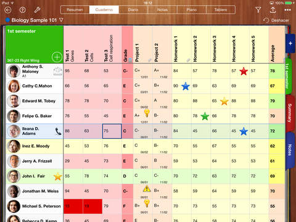Viewport: 296px width, 222px height.
Task: Switch to the Resumen tab
Action: pos(75,10)
